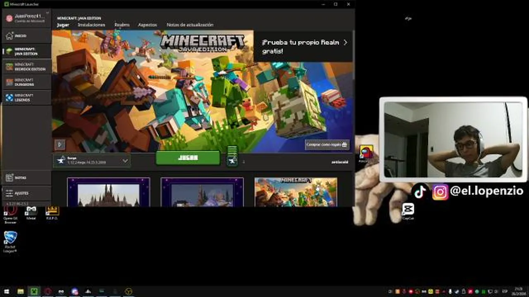The width and height of the screenshot is (529, 297).
Task: Click the Comprar como regalo button
Action: click(x=327, y=145)
